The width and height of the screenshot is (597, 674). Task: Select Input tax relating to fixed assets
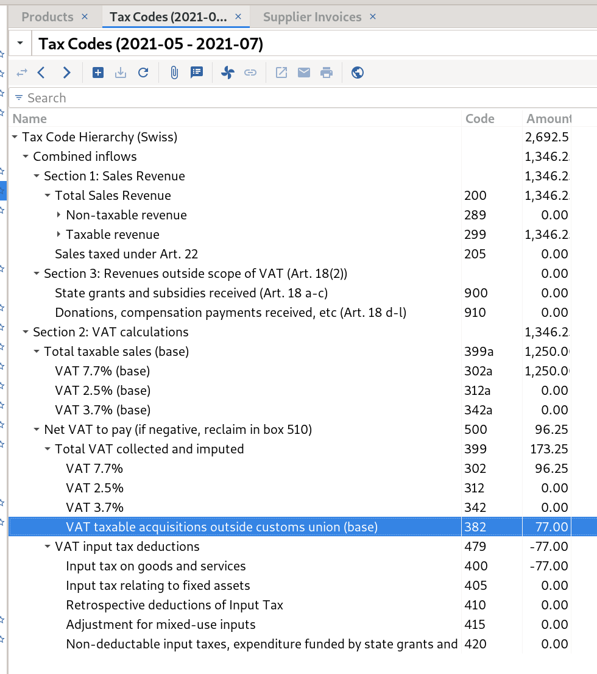[303, 586]
